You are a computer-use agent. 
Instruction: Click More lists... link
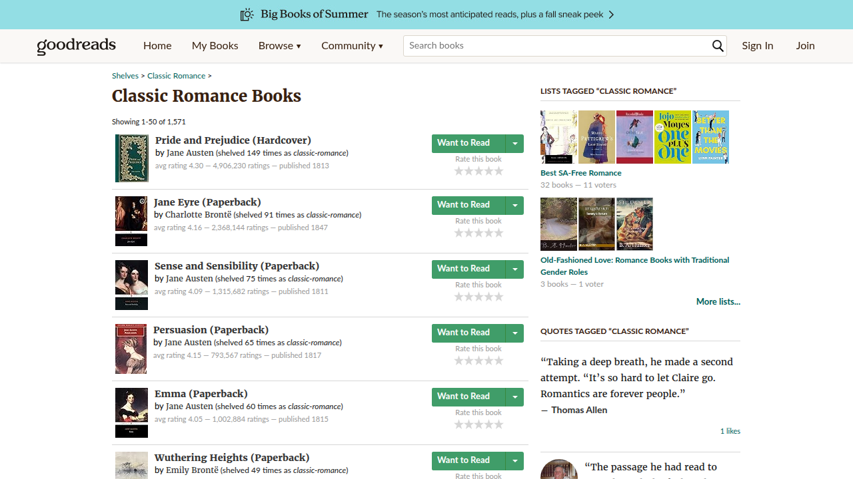tap(718, 301)
